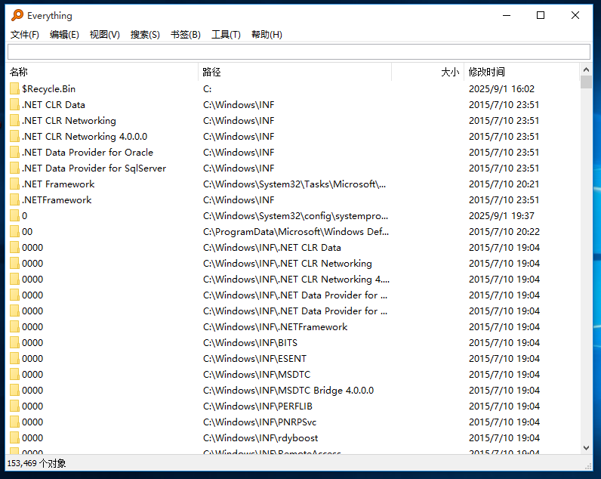Click folder icon for .NET Data Provider for Oracle
The image size is (601, 479).
(14, 153)
